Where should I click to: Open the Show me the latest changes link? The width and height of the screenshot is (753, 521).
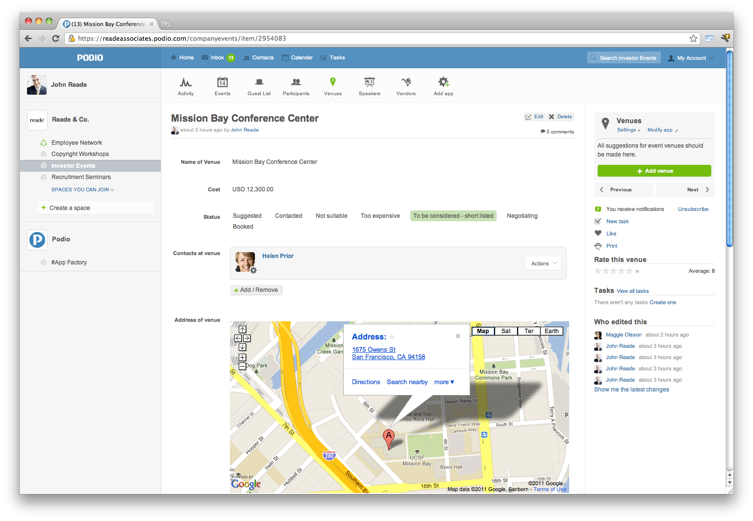tap(631, 390)
